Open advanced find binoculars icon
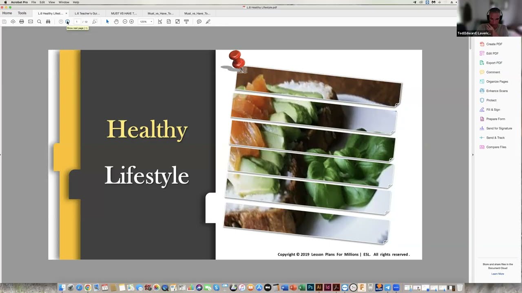This screenshot has height=293, width=522. [48, 22]
